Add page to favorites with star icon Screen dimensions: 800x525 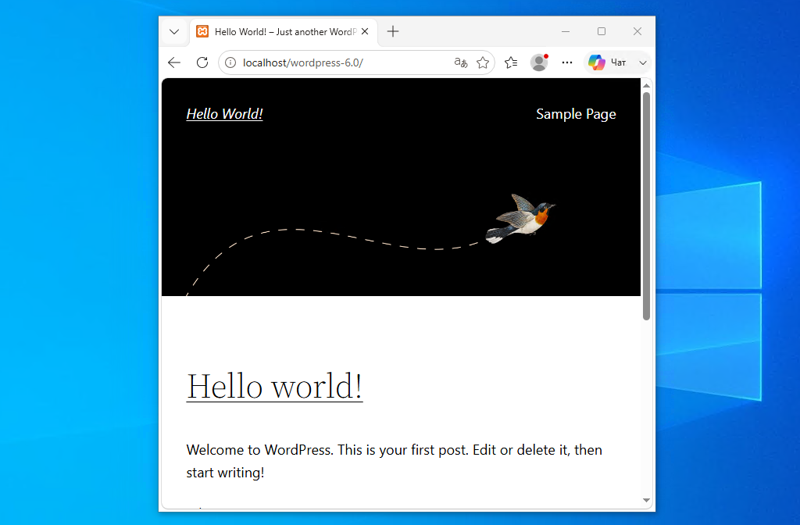click(483, 62)
